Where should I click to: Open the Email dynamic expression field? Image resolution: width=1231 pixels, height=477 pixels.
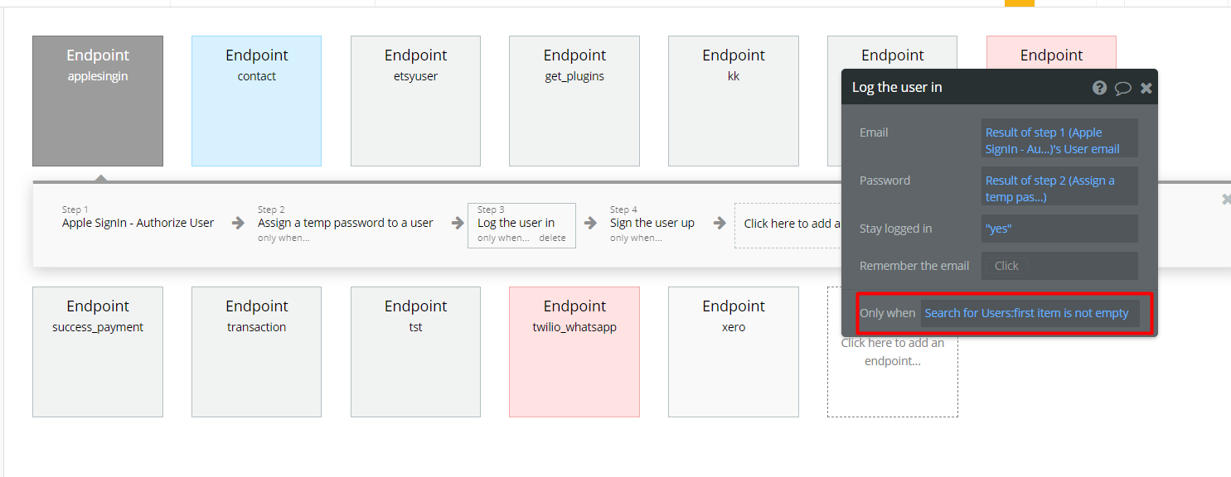1059,141
